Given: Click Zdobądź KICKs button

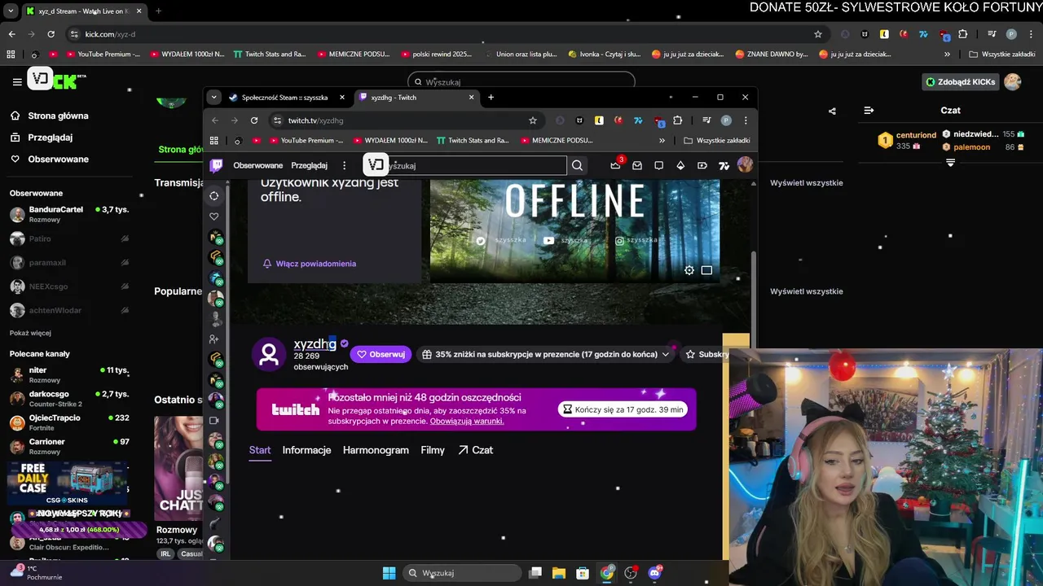Looking at the screenshot, I should [x=961, y=81].
